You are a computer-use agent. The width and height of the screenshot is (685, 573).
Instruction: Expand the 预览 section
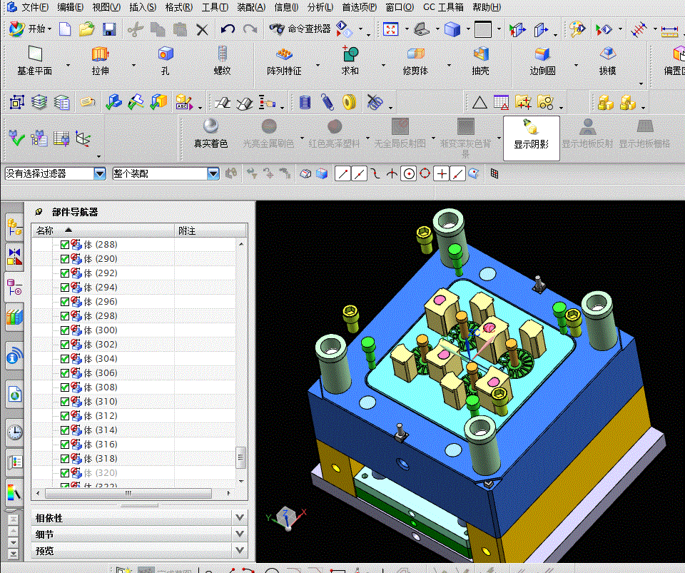coord(240,550)
